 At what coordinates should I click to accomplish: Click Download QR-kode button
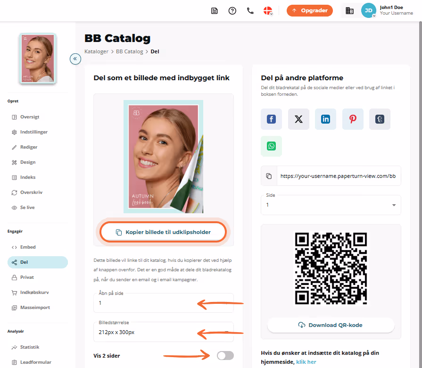click(x=331, y=325)
